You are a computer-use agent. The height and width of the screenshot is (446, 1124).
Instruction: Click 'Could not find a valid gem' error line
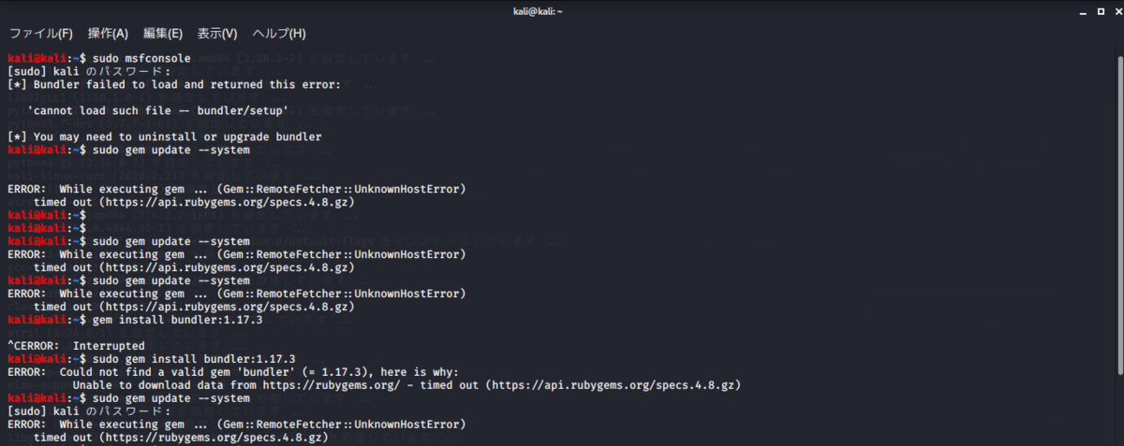pyautogui.click(x=232, y=372)
